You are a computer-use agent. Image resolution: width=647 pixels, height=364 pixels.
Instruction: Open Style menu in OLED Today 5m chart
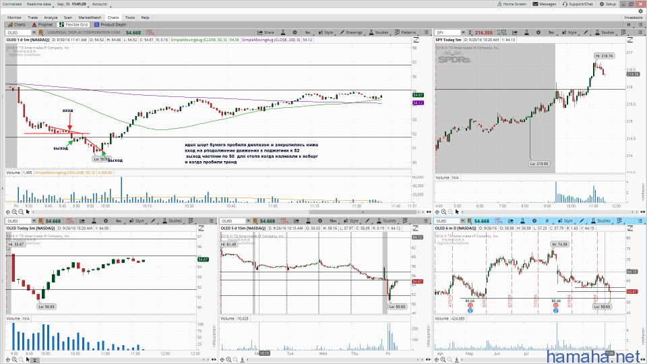(137, 221)
